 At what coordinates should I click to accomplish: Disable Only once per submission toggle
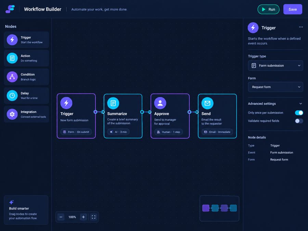point(299,113)
